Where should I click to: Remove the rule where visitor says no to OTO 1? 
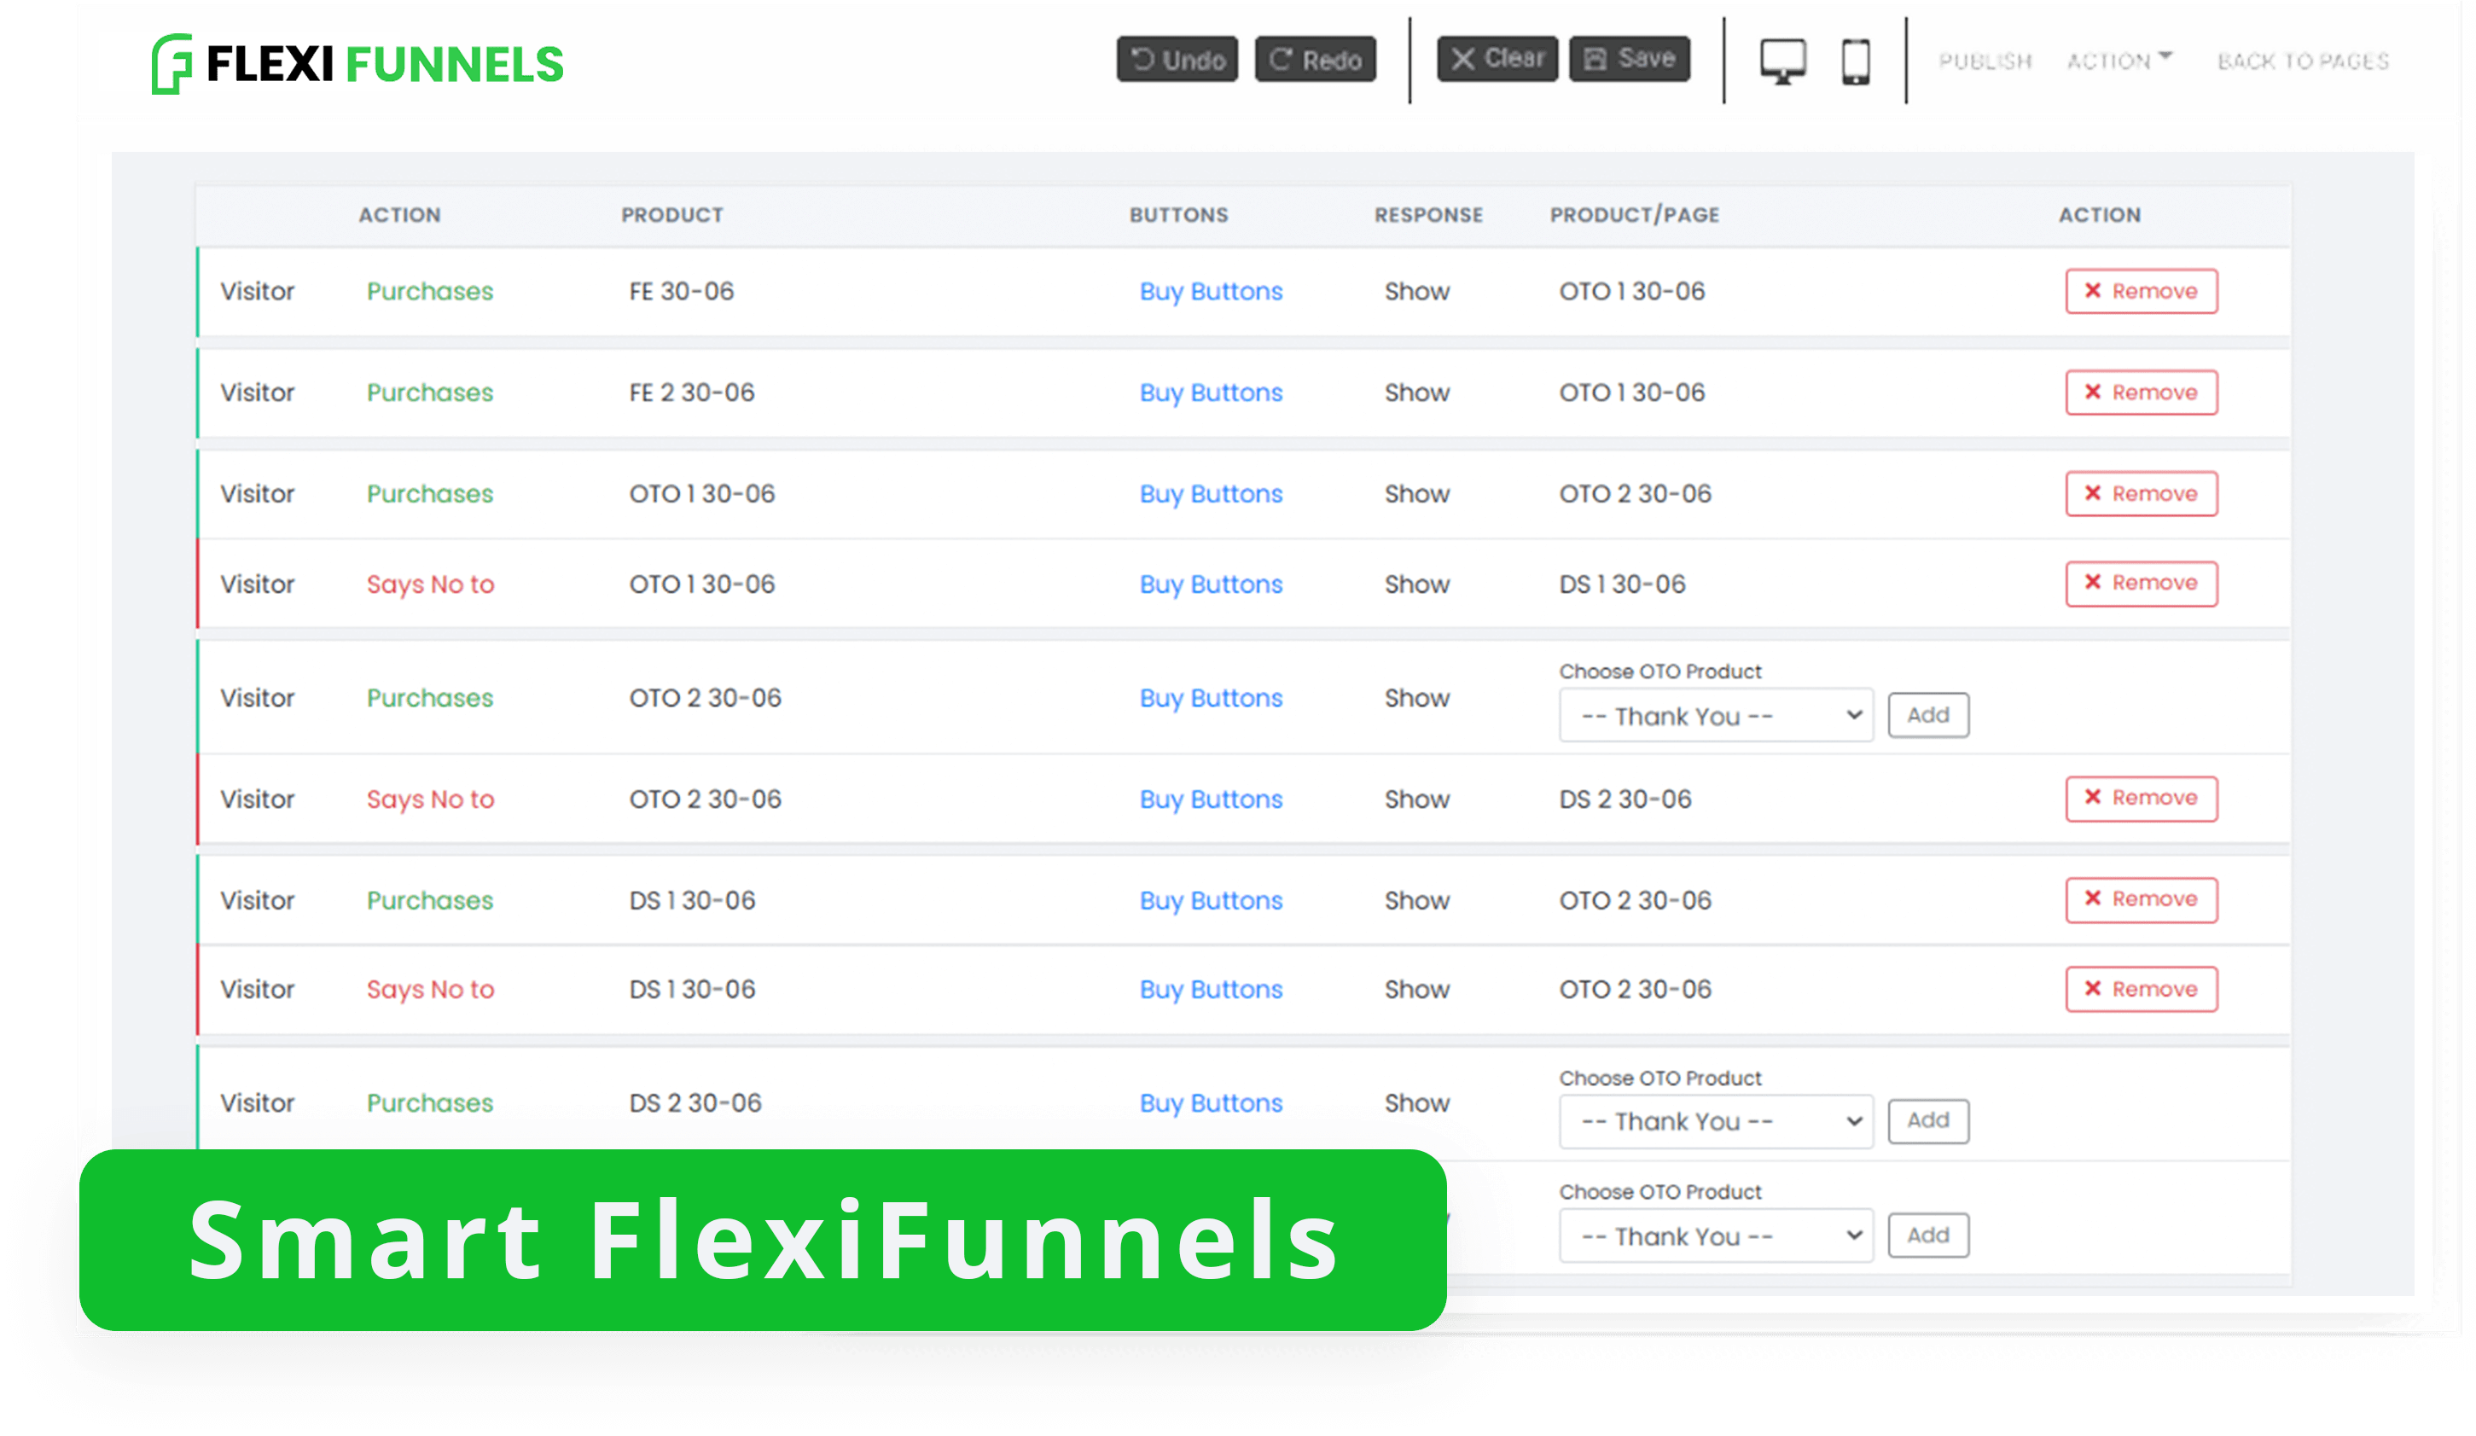pos(2142,583)
